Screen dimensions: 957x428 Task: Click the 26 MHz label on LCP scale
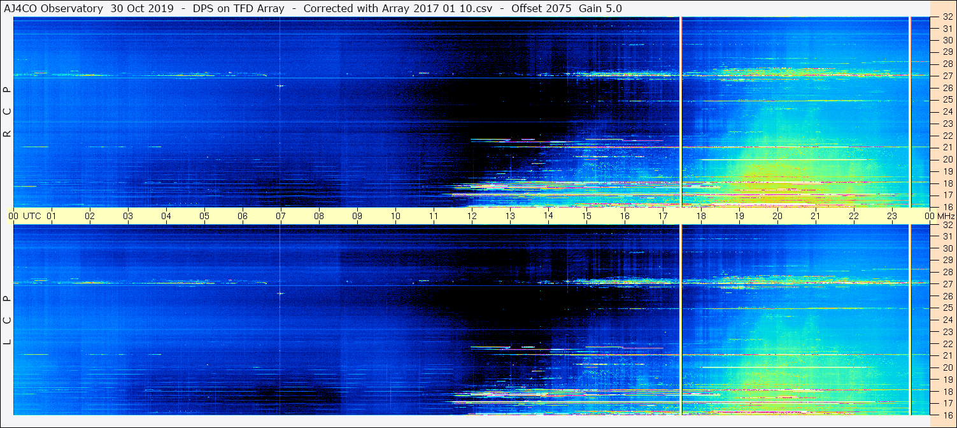(x=947, y=296)
